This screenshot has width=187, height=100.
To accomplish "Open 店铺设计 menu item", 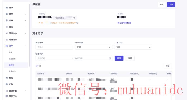I will point(13,40).
